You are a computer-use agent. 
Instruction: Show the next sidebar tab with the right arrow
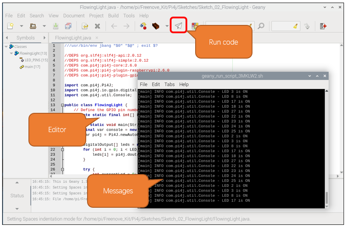coord(45,38)
